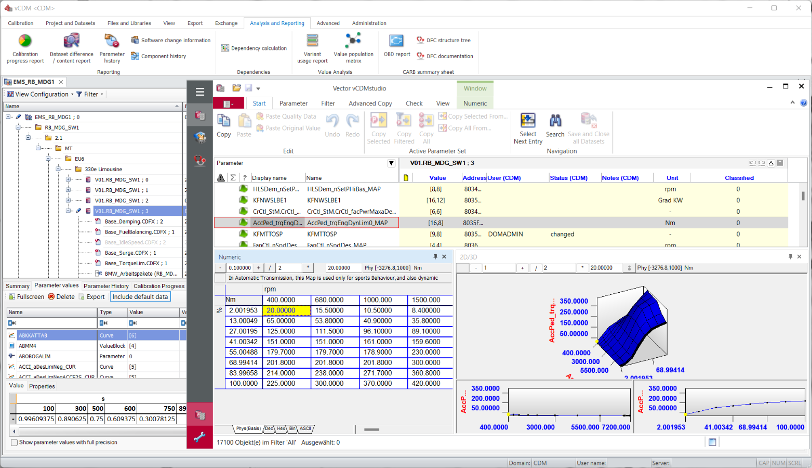Click Delete in Parameter values toolbar
The height and width of the screenshot is (468, 812).
point(61,297)
